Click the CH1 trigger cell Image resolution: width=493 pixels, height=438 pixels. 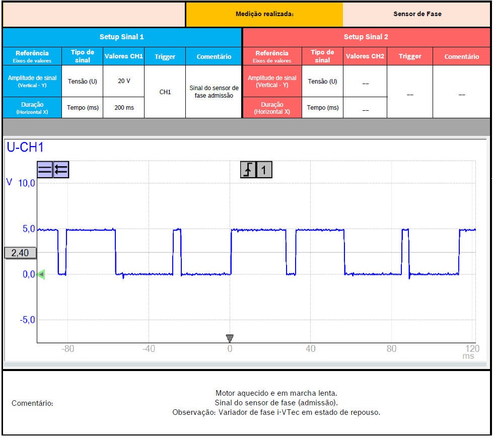pyautogui.click(x=165, y=92)
